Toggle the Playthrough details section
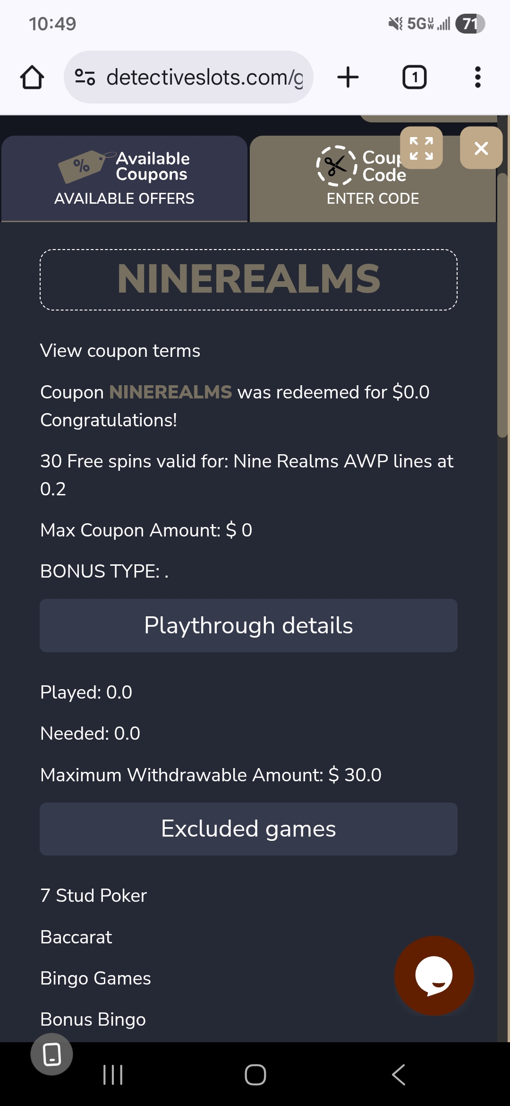 [248, 625]
